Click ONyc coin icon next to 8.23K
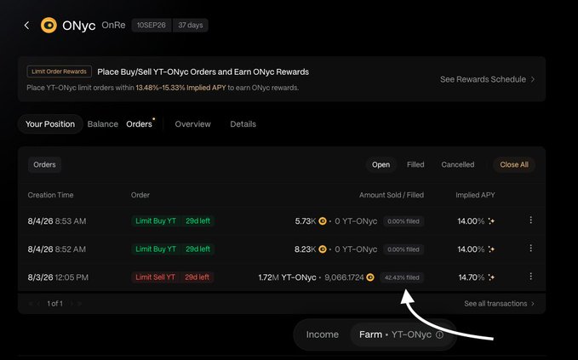 pos(323,249)
